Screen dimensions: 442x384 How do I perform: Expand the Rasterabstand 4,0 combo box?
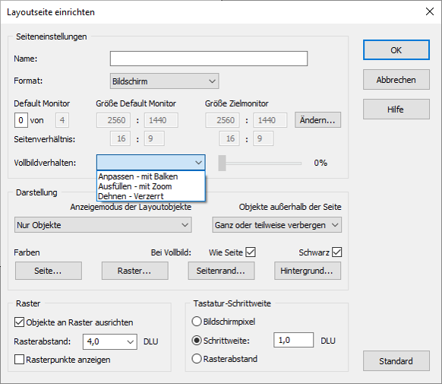(x=110, y=341)
